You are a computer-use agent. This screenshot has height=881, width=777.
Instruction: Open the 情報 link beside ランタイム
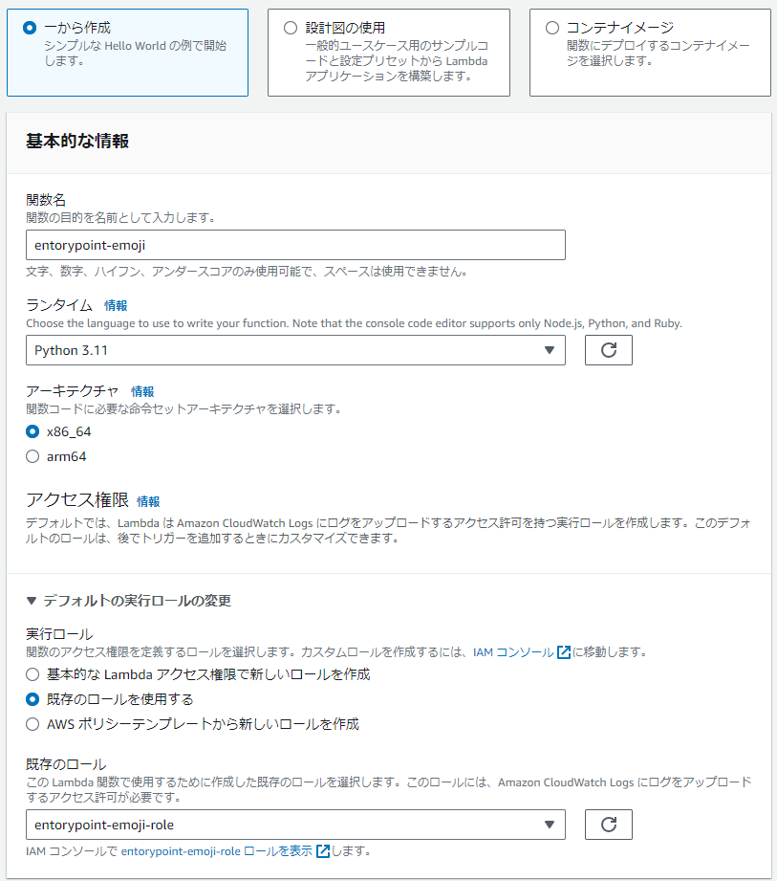116,306
